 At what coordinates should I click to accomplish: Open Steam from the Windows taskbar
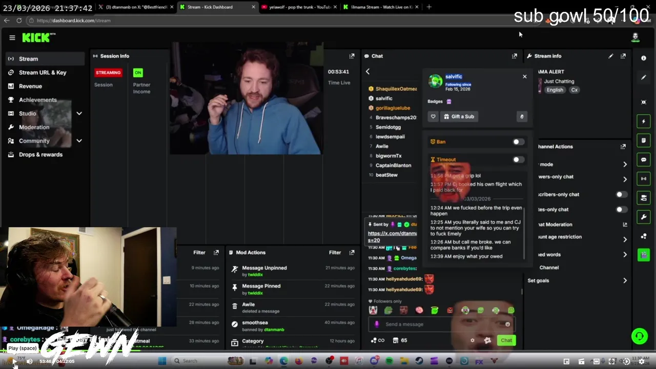419,361
